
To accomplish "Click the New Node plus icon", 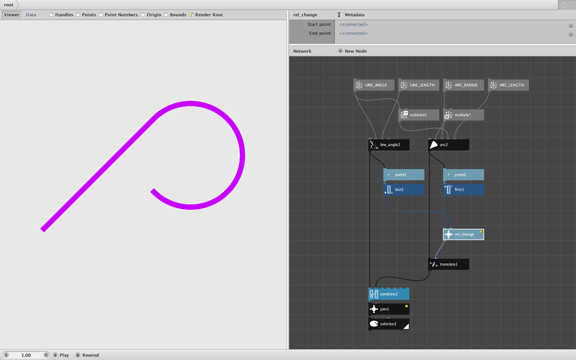I will [x=340, y=51].
